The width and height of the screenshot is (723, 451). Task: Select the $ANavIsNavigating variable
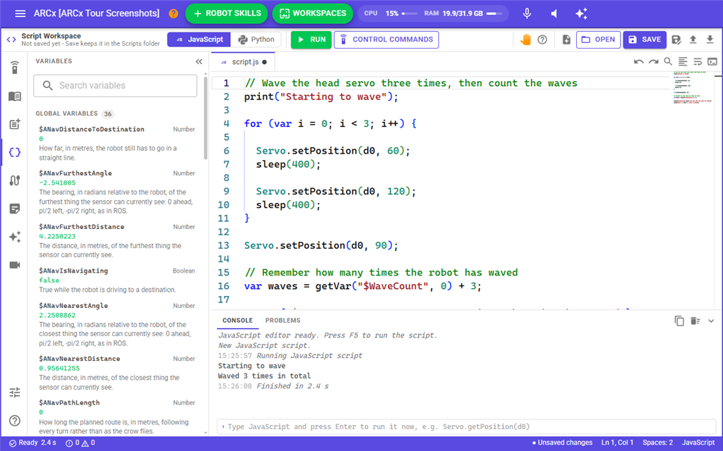click(x=117, y=280)
